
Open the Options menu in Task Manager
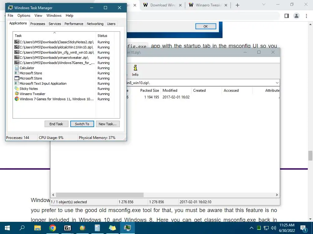(x=24, y=16)
